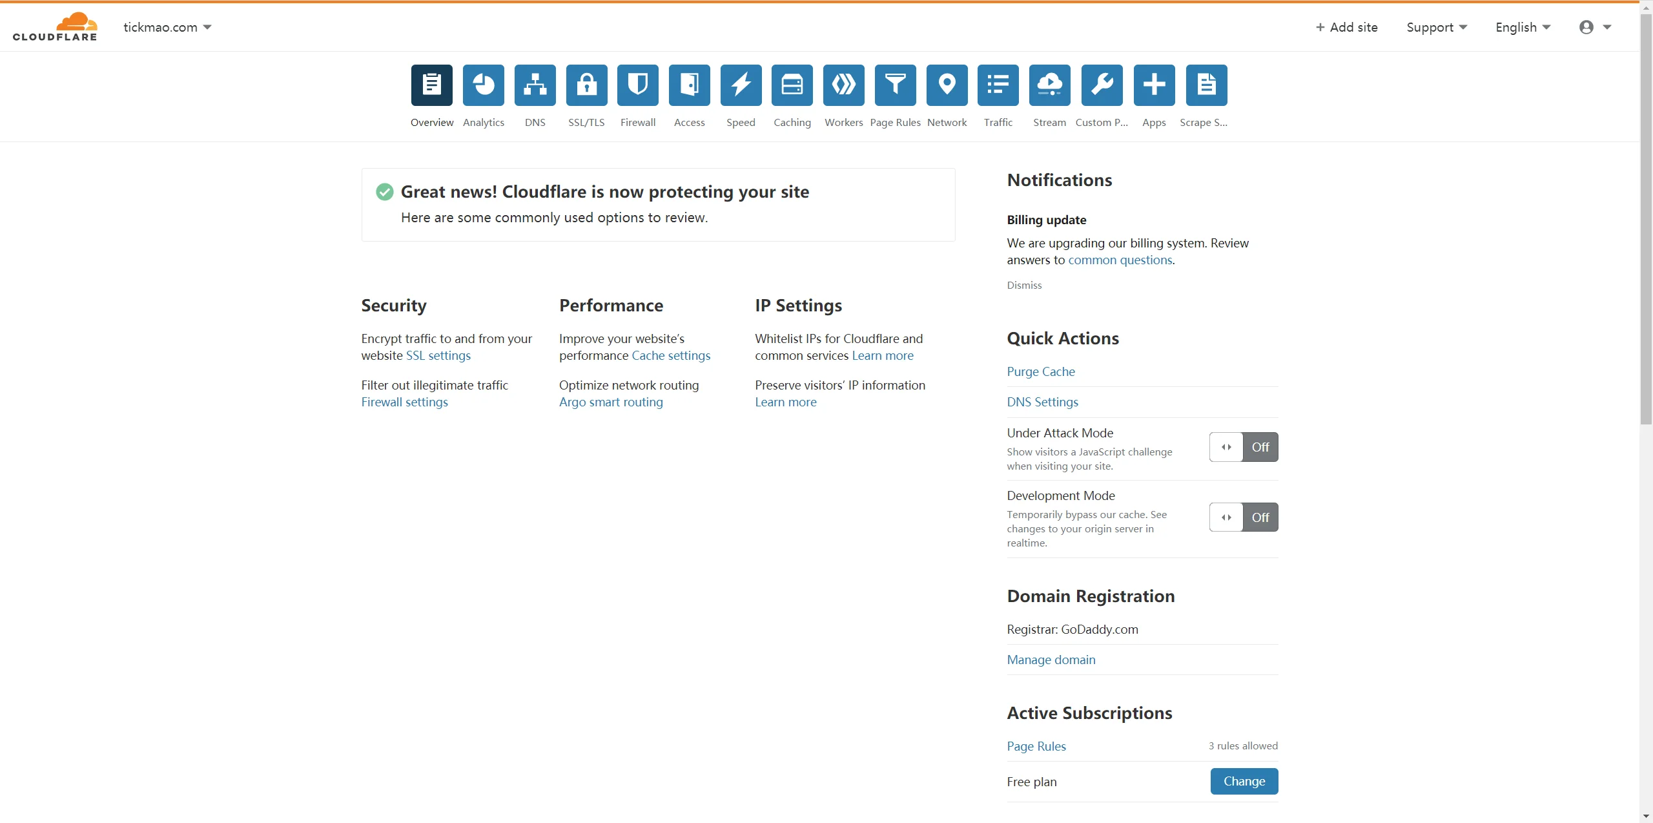
Task: Click the page vertical scrollbar
Action: tap(1646, 220)
